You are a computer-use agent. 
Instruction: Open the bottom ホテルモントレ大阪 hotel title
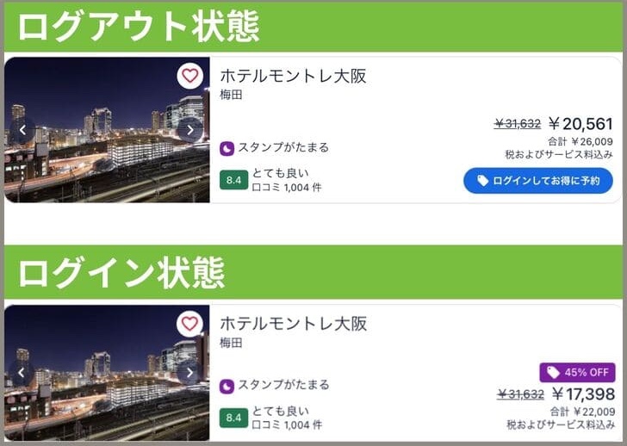293,324
